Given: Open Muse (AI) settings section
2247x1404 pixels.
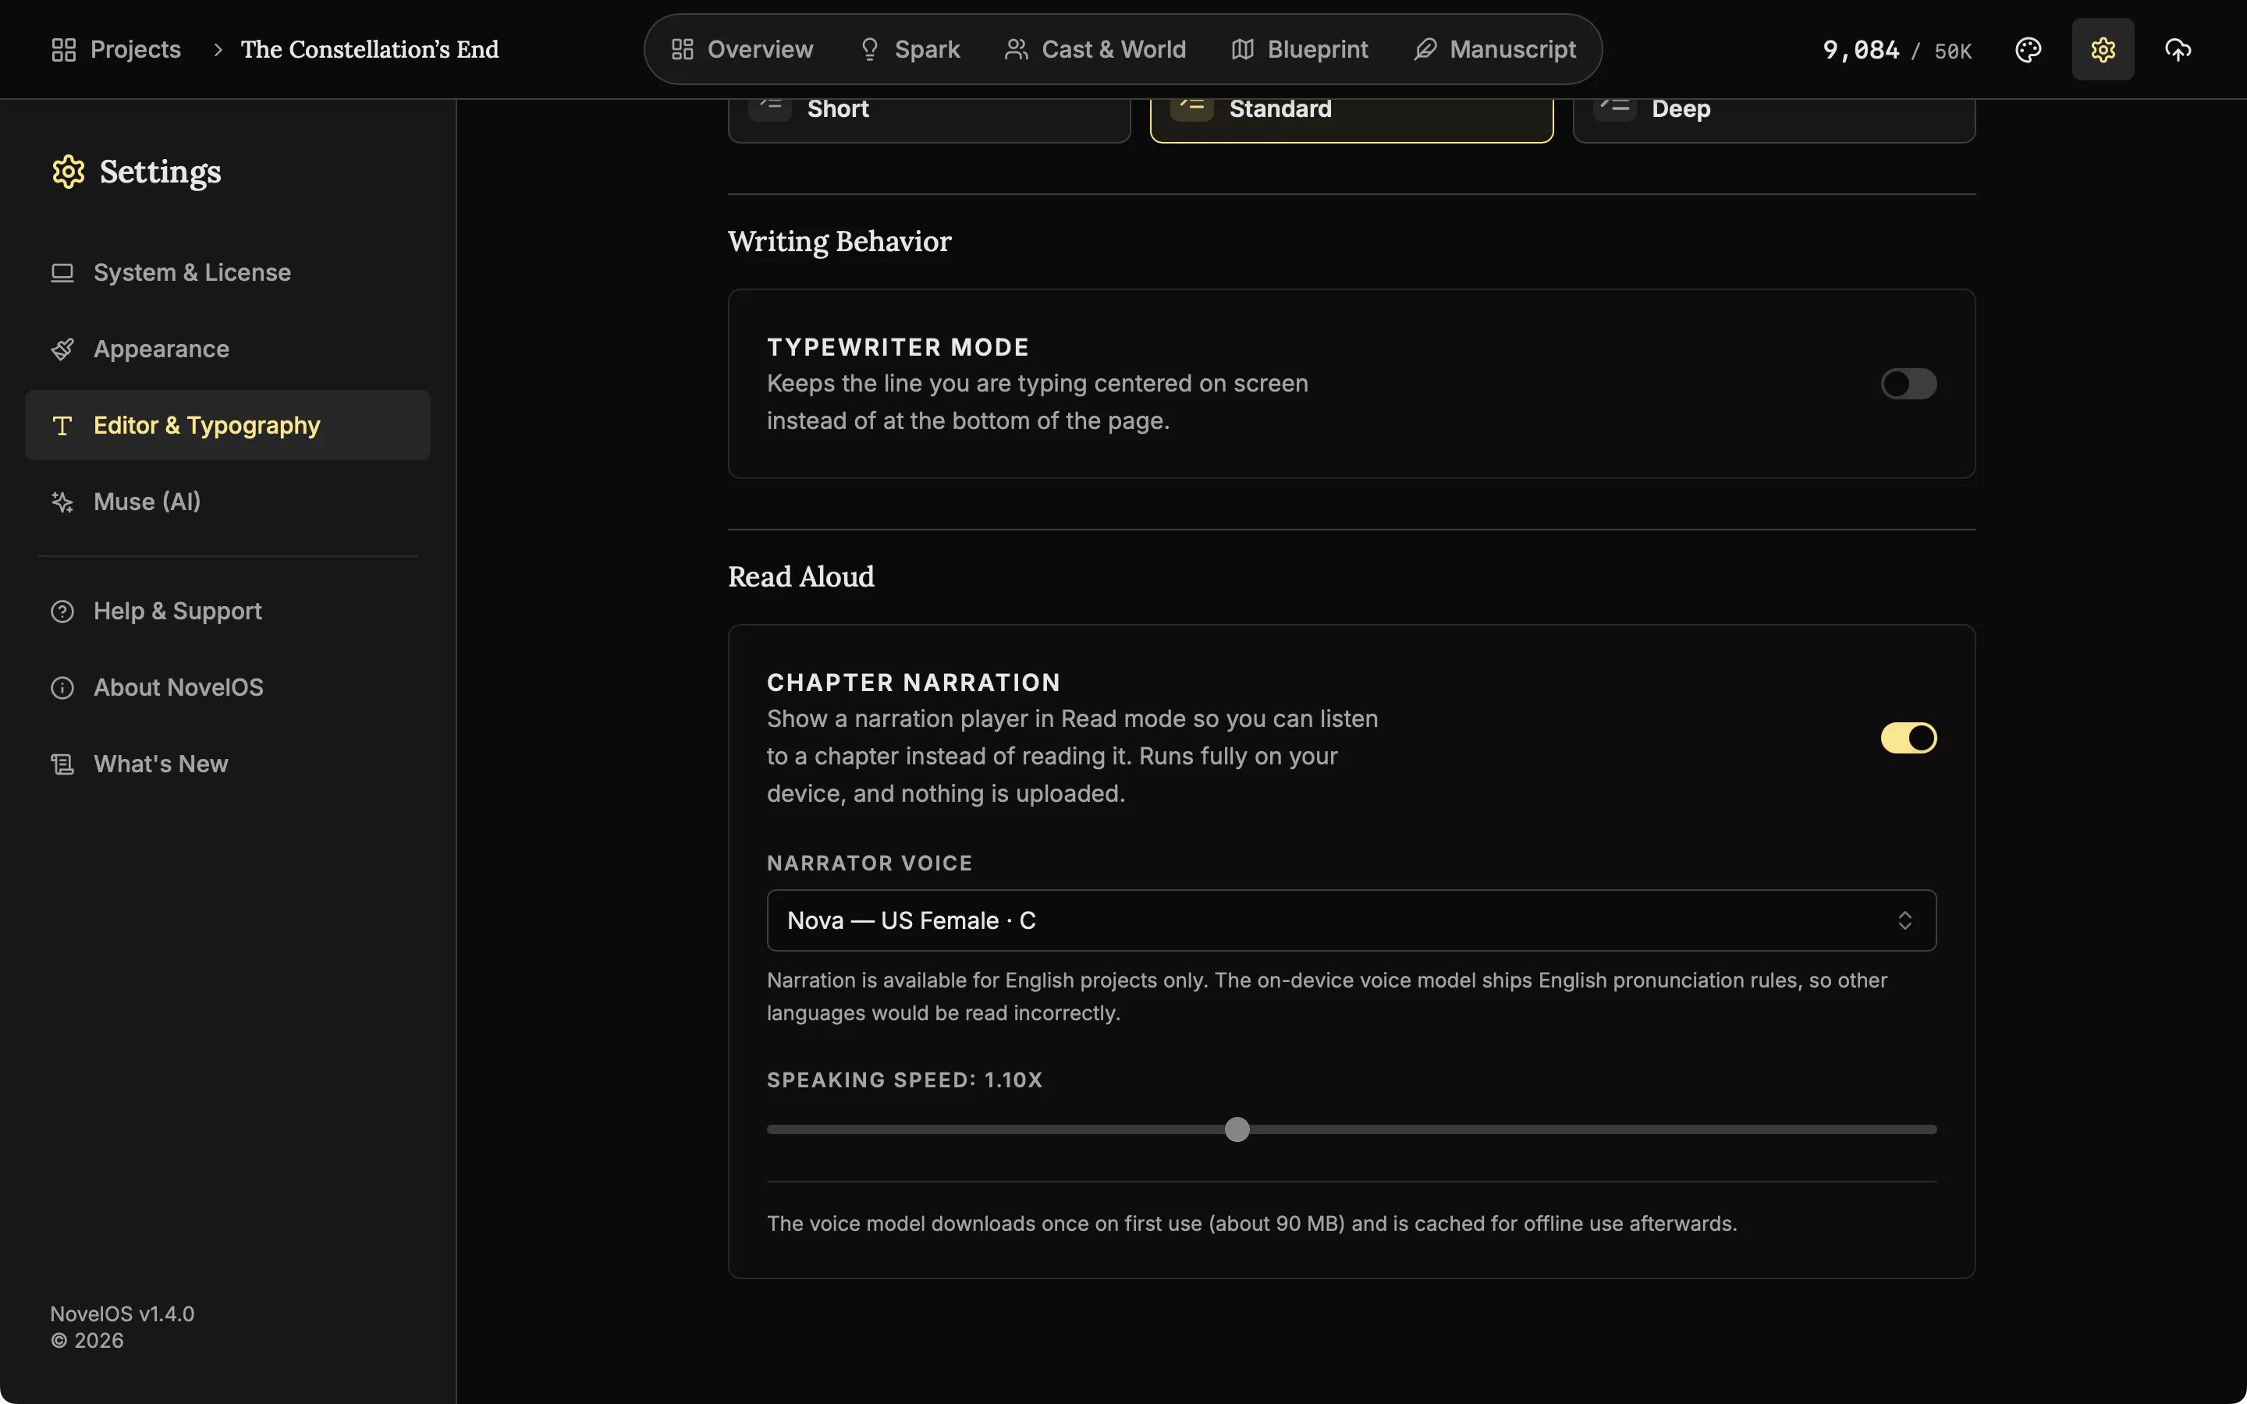Looking at the screenshot, I should 228,502.
